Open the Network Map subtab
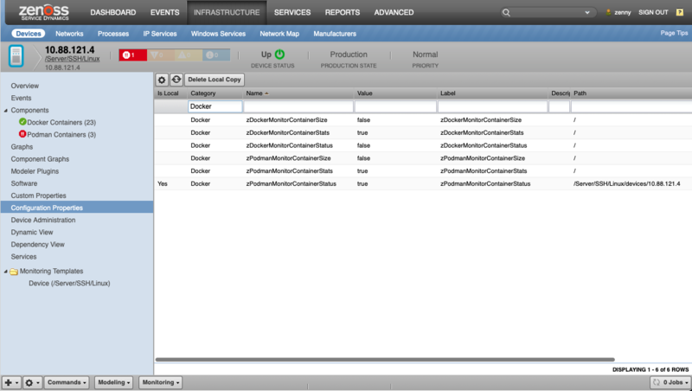The image size is (692, 391). point(279,34)
